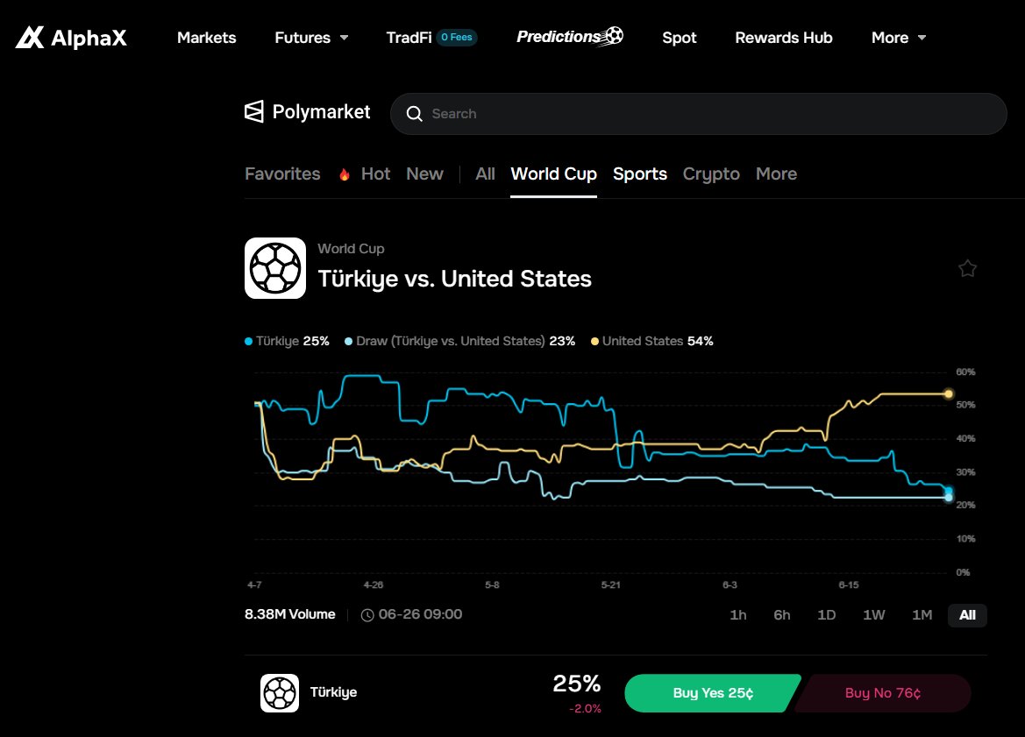
Task: Toggle the United States 54% legend series
Action: coord(651,341)
